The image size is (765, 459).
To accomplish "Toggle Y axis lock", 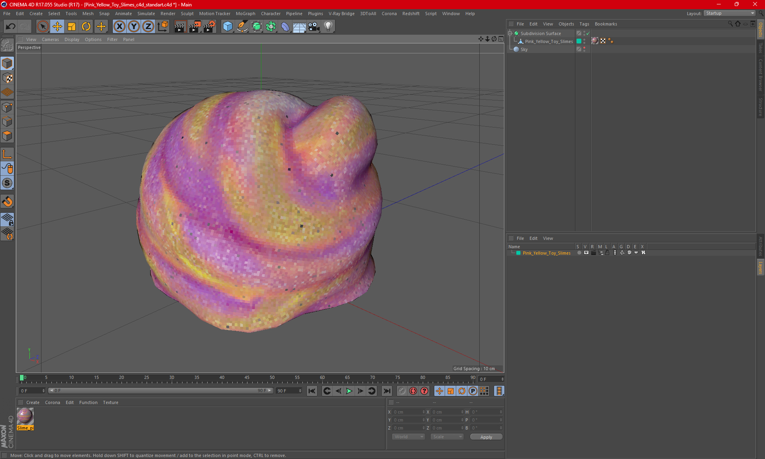I will (134, 26).
